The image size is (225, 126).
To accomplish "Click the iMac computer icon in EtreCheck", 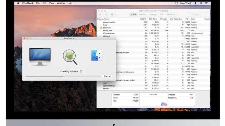I will point(40,57).
